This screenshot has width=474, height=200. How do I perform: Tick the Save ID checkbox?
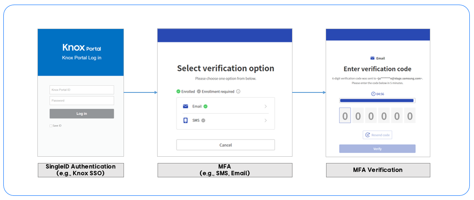(51, 126)
